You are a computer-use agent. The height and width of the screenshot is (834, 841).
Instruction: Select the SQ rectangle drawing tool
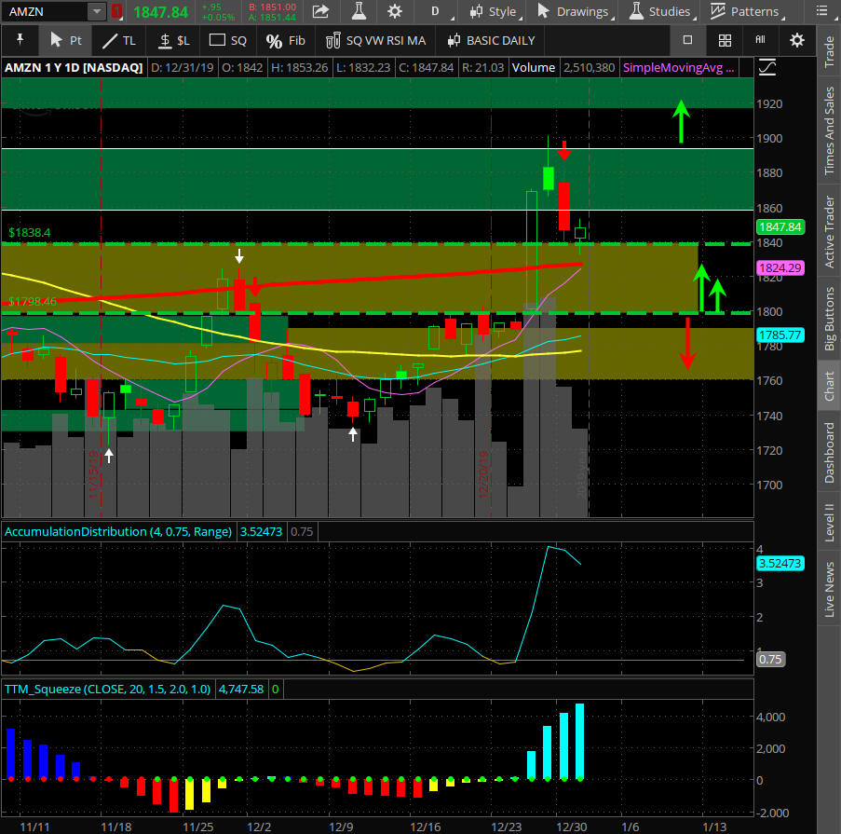click(x=228, y=40)
